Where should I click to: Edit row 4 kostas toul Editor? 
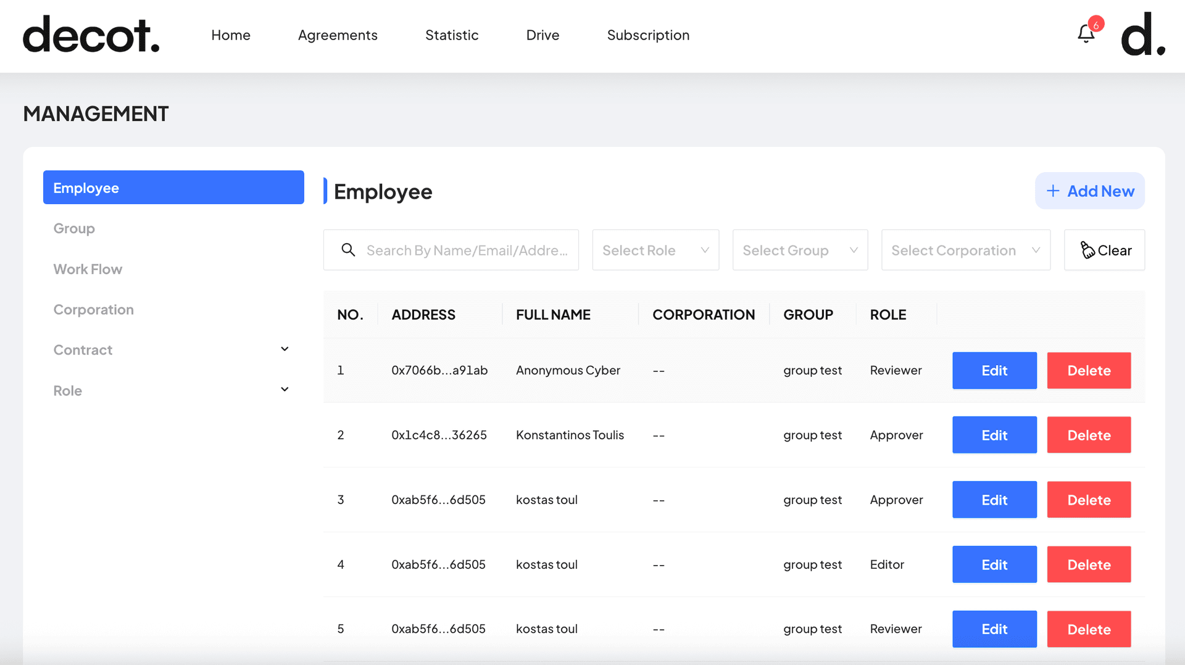(994, 564)
